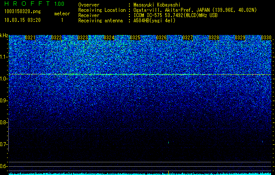Screen dimensions: 275x175
Task: Click the Receiver label
Action: tap(89, 15)
